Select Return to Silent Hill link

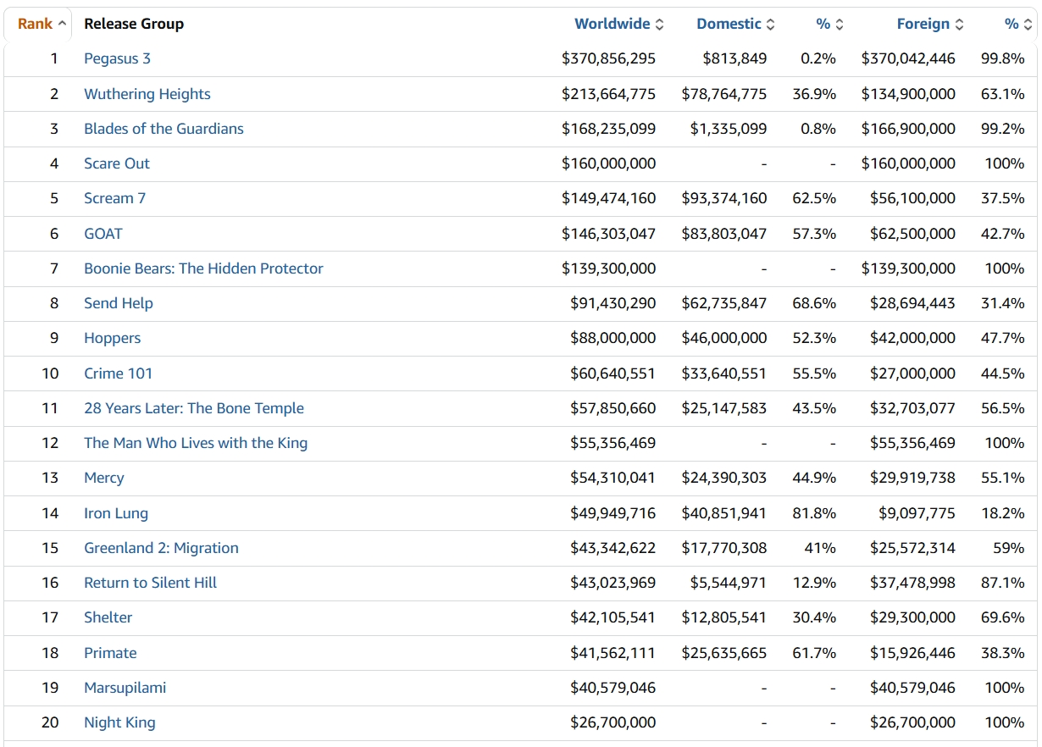[150, 583]
